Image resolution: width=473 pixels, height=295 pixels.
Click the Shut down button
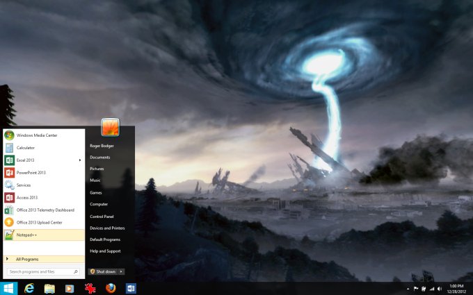click(x=103, y=271)
